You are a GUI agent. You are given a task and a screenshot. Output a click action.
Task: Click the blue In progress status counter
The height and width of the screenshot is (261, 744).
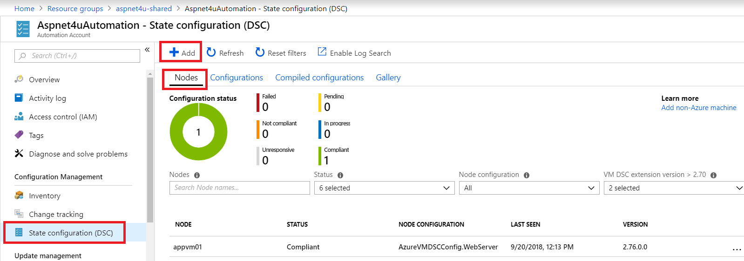[334, 130]
